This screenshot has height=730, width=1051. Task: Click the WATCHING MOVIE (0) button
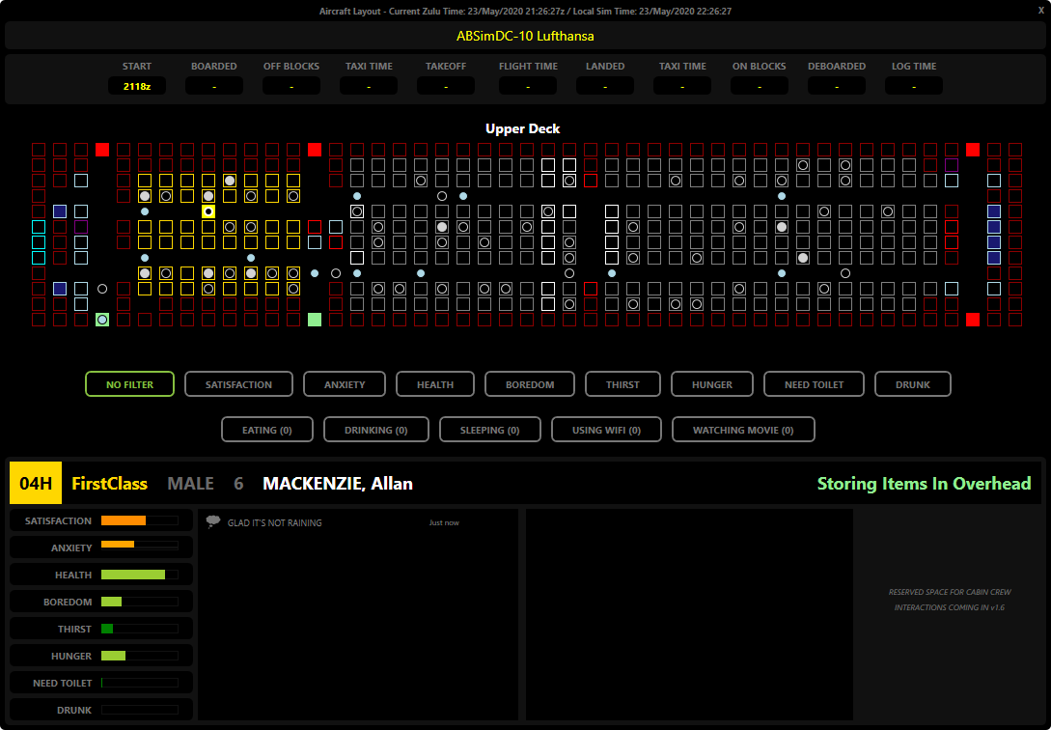pos(743,430)
